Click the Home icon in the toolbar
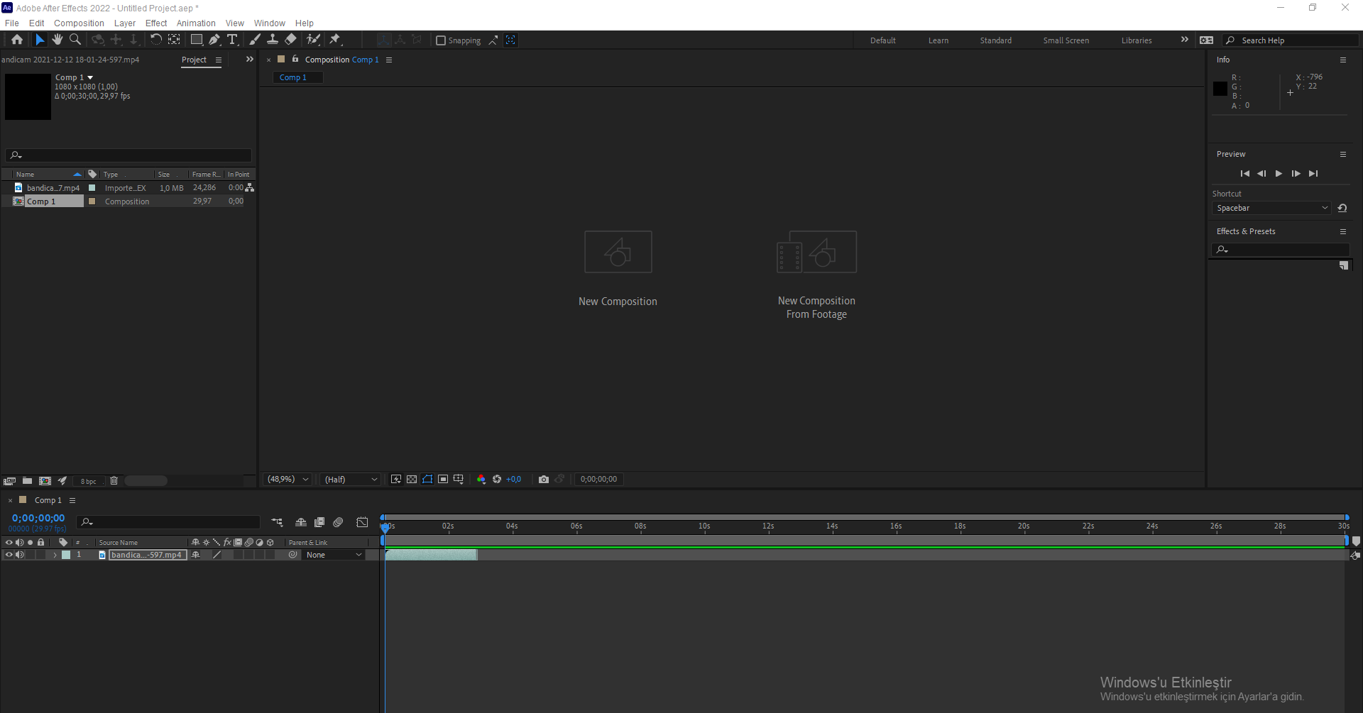The image size is (1363, 713). pos(17,40)
